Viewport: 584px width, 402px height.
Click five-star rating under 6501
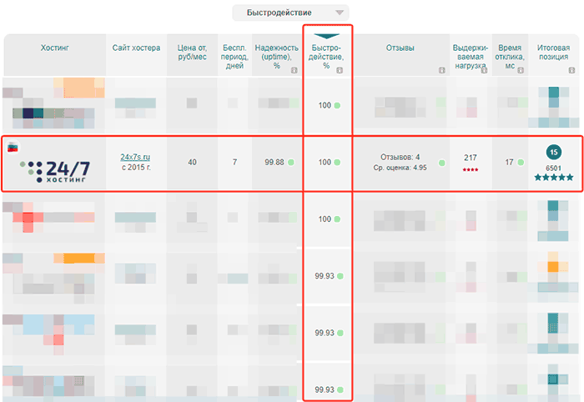554,178
